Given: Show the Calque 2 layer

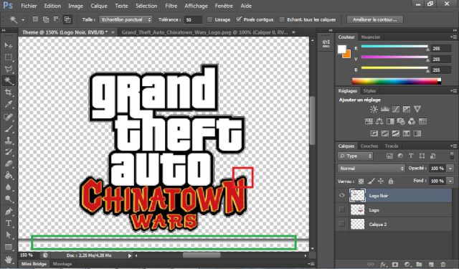Looking at the screenshot, I should click(341, 224).
